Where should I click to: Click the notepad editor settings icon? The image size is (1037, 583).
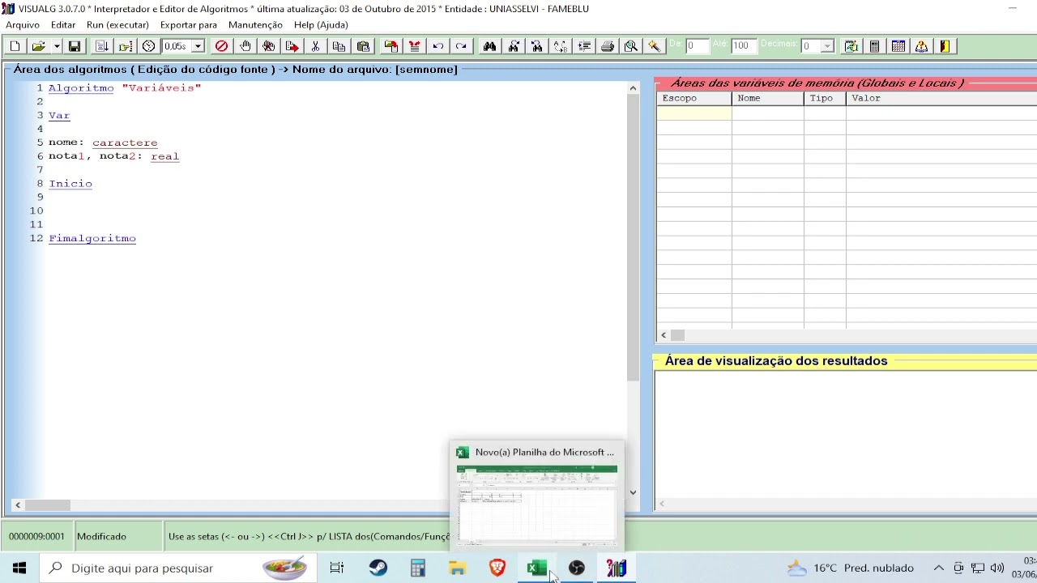tap(851, 46)
